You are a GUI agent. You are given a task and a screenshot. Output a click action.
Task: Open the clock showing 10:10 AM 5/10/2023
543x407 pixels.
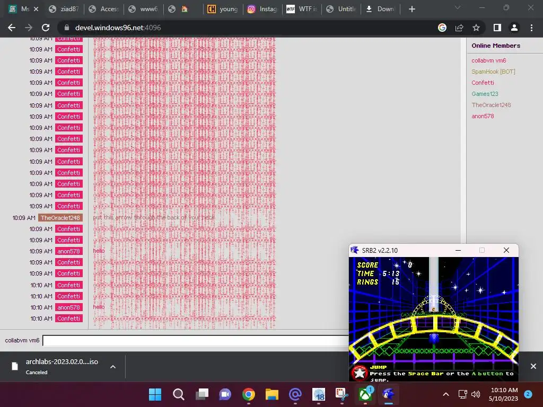tap(503, 394)
